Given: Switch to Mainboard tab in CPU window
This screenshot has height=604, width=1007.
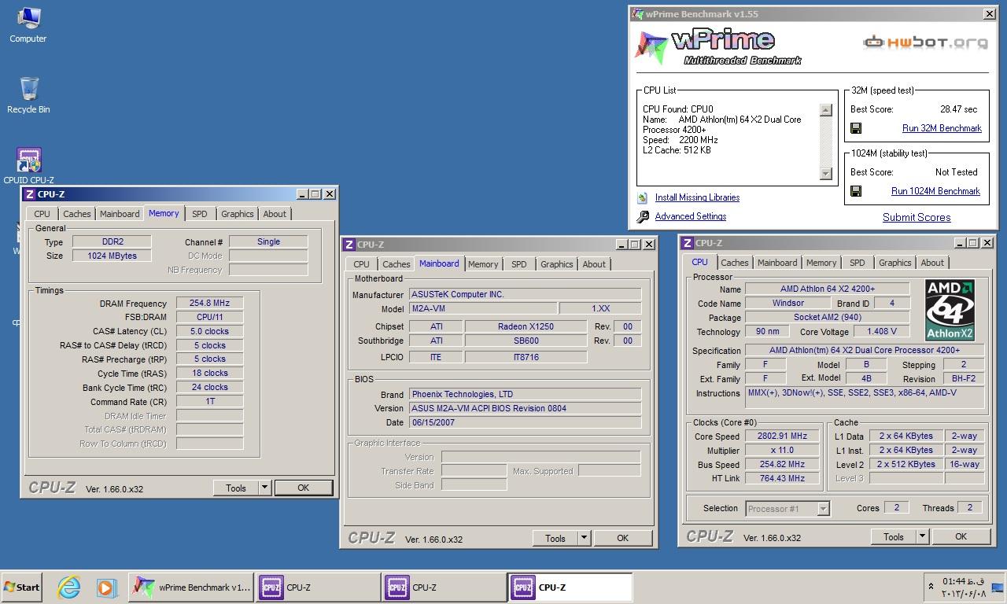Looking at the screenshot, I should pos(777,263).
